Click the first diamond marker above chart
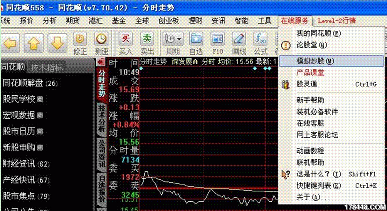Viewport: 387px width, 211px height. (141, 68)
